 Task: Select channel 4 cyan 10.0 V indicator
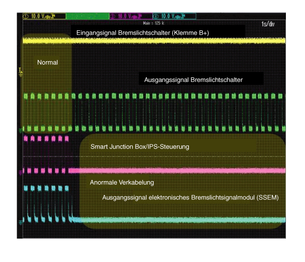coord(174,16)
